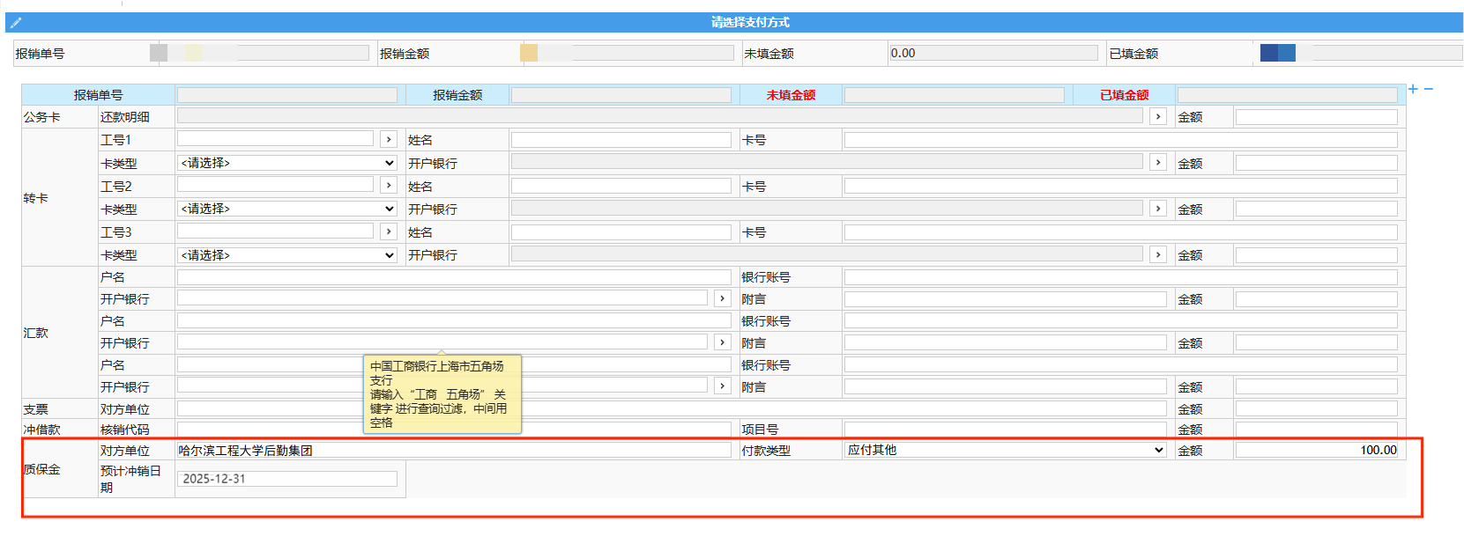The width and height of the screenshot is (1464, 551).
Task: Click the 项目号 input in 冲借款 row
Action: coord(1005,430)
